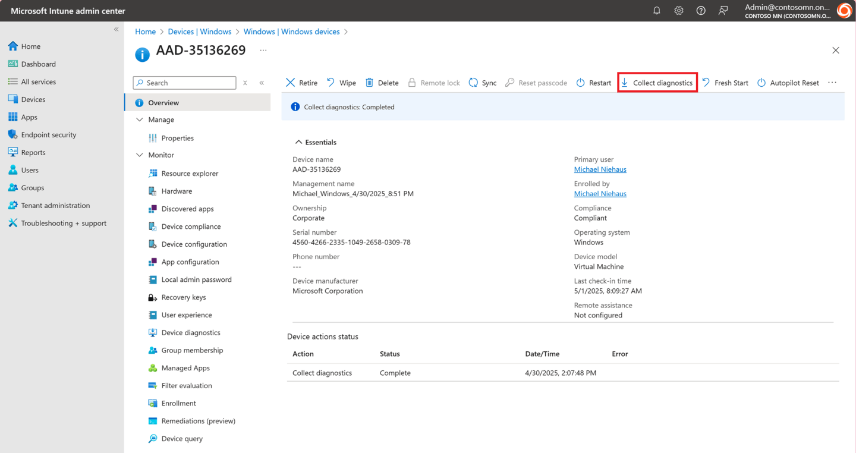Select the Retire action icon
856x453 pixels.
[301, 83]
